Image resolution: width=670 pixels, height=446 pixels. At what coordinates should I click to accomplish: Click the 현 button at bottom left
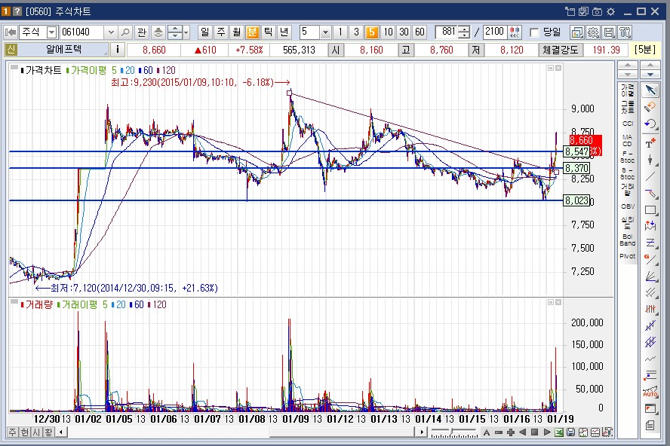pyautogui.click(x=25, y=432)
